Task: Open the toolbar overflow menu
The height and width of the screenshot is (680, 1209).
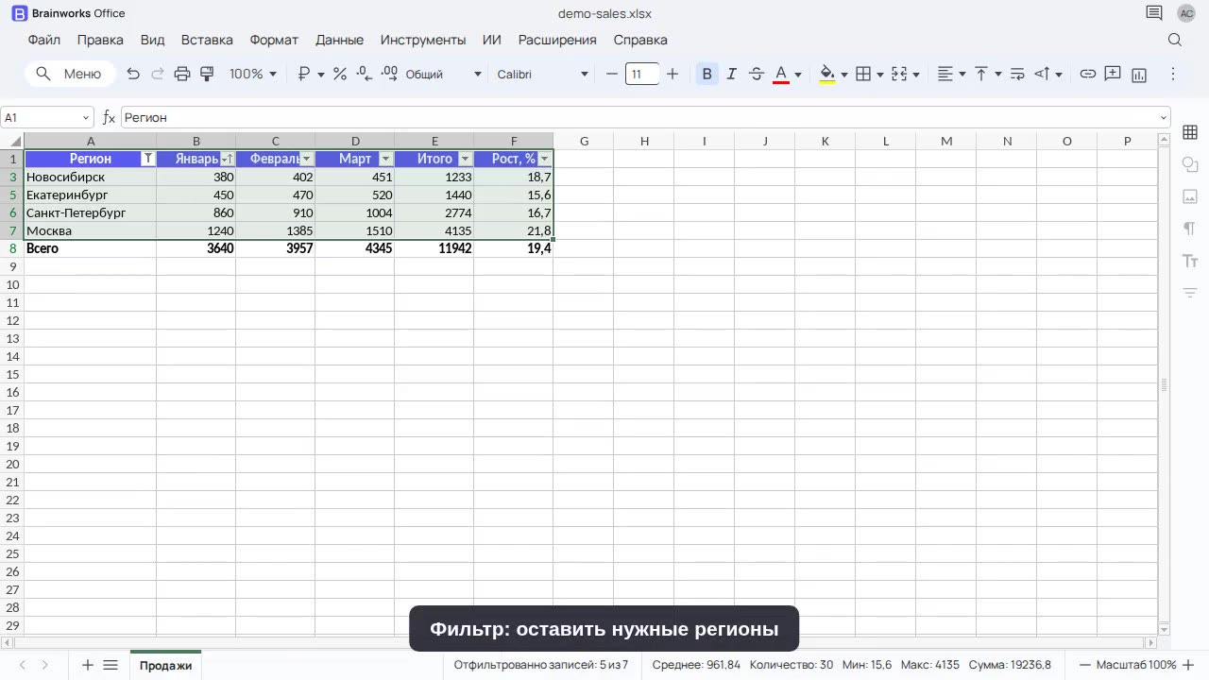Action: pyautogui.click(x=1173, y=74)
